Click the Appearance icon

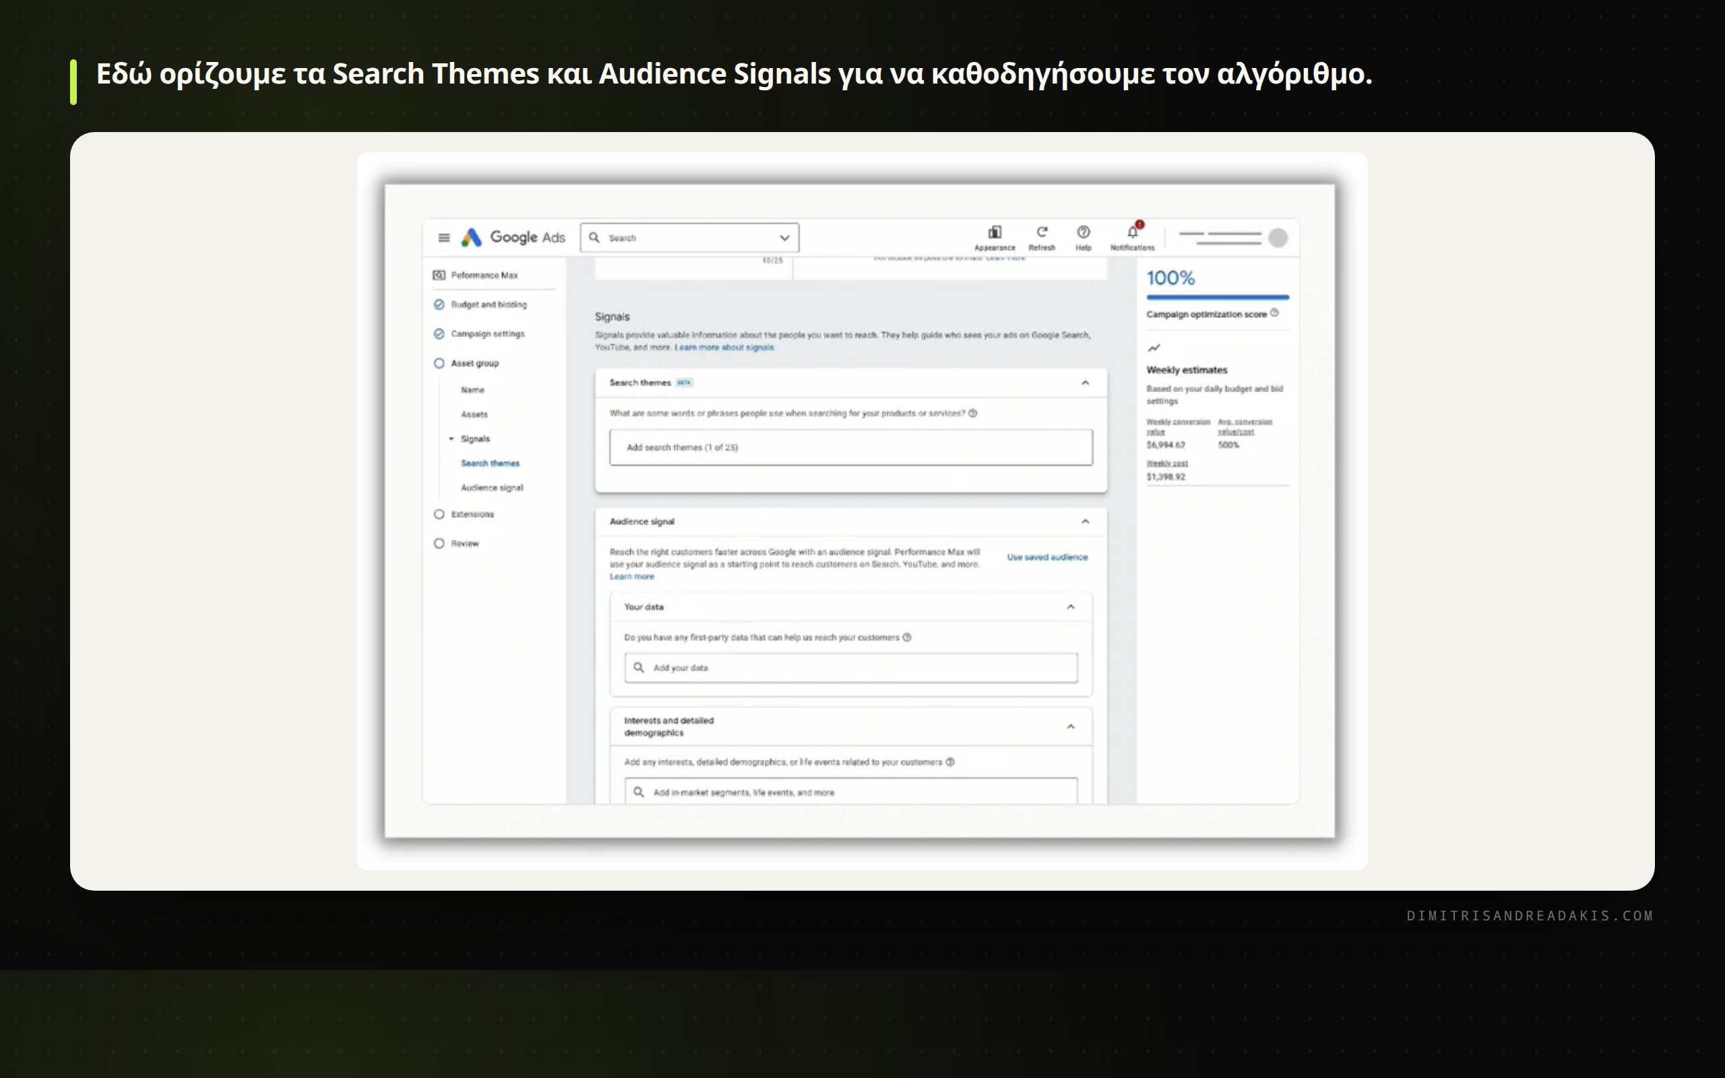tap(995, 232)
